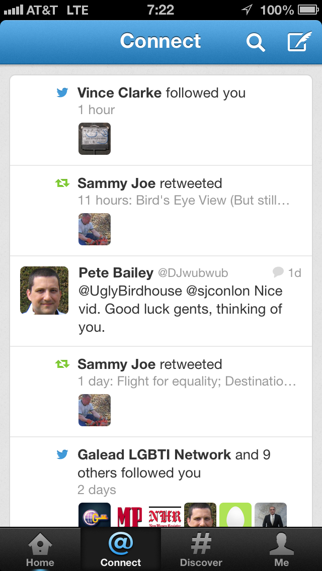
Task: Tap Vince Clarke's synthesizer avatar thumbnail
Action: (x=95, y=139)
